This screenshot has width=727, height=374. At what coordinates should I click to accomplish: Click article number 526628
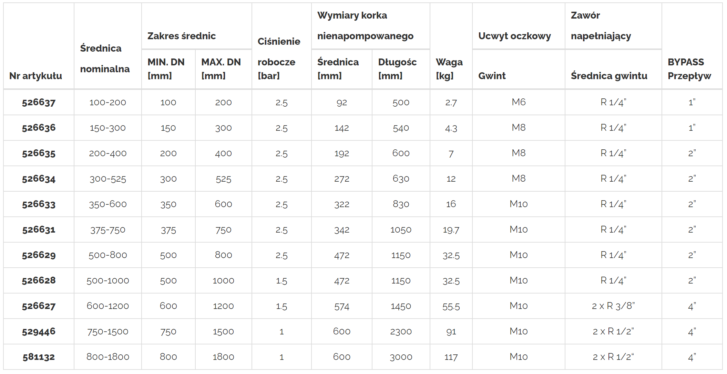click(x=39, y=280)
